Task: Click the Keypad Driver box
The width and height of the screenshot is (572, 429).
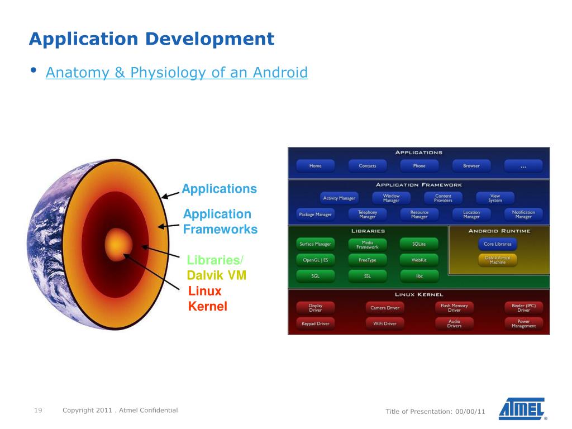Action: [x=315, y=323]
